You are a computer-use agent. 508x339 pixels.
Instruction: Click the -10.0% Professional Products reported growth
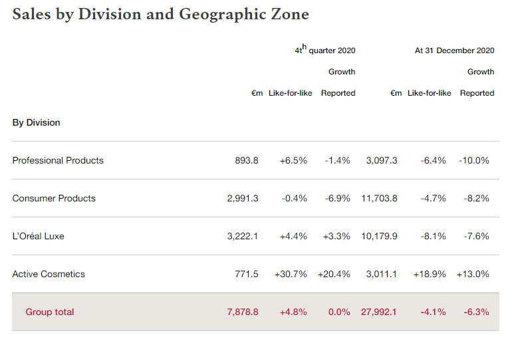tap(474, 160)
